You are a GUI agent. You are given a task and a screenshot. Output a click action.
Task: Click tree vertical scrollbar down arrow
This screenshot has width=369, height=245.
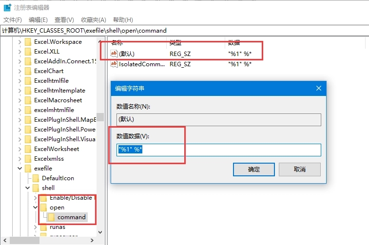(x=100, y=232)
